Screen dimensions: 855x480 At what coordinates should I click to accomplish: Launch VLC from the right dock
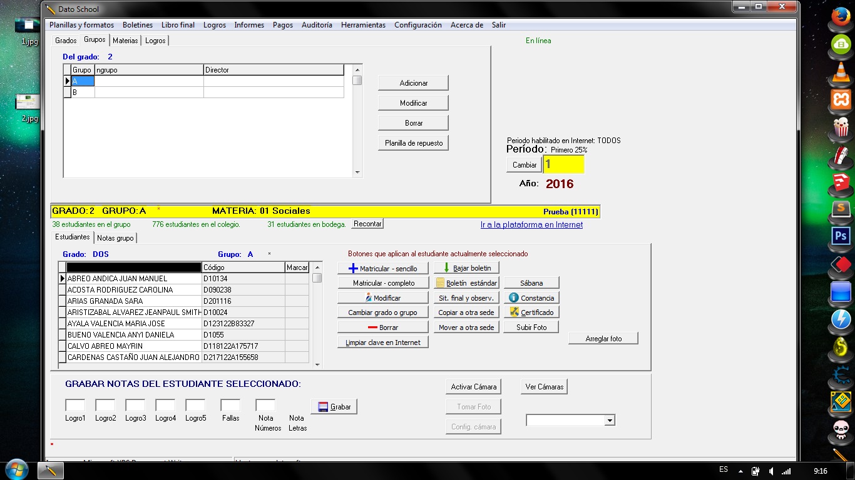(x=841, y=73)
